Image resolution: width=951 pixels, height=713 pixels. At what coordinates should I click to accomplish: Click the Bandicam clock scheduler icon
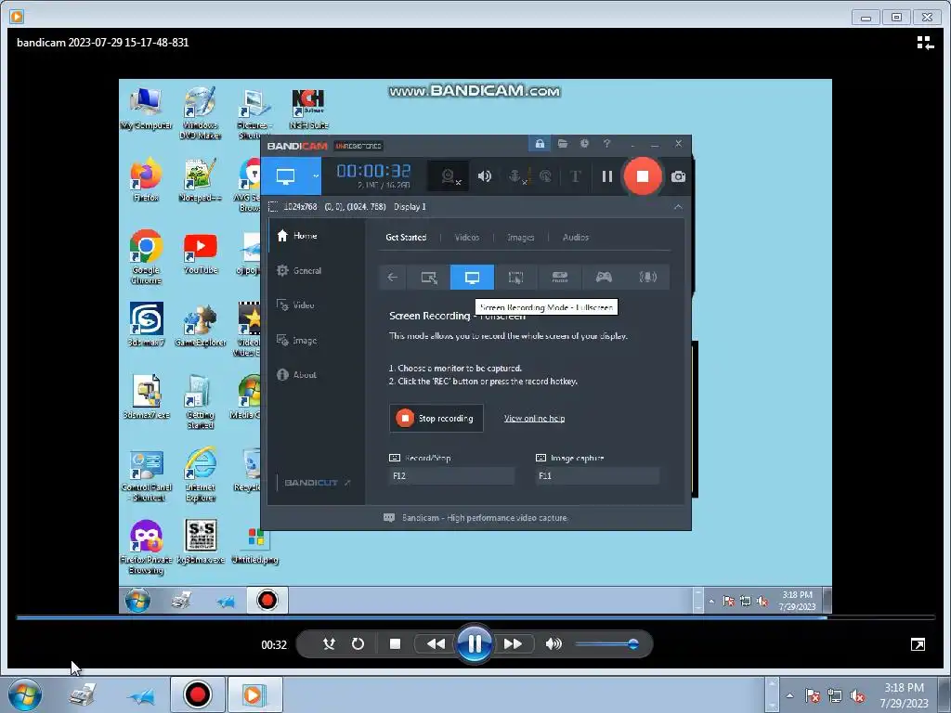click(584, 144)
